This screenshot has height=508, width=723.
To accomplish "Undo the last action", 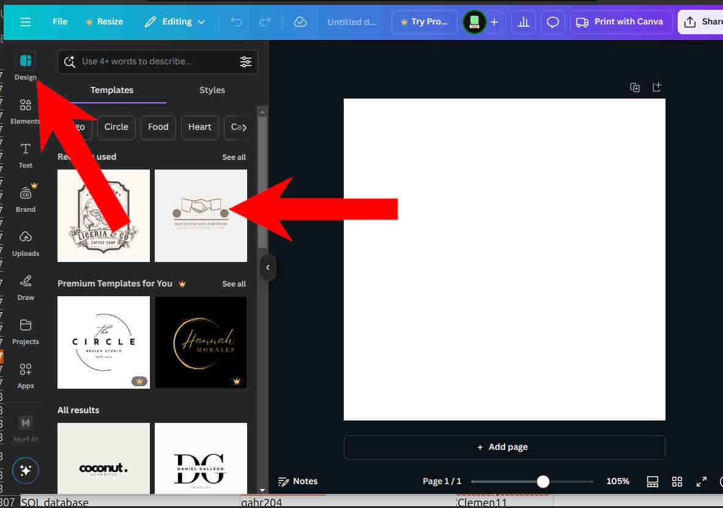I will coord(236,21).
